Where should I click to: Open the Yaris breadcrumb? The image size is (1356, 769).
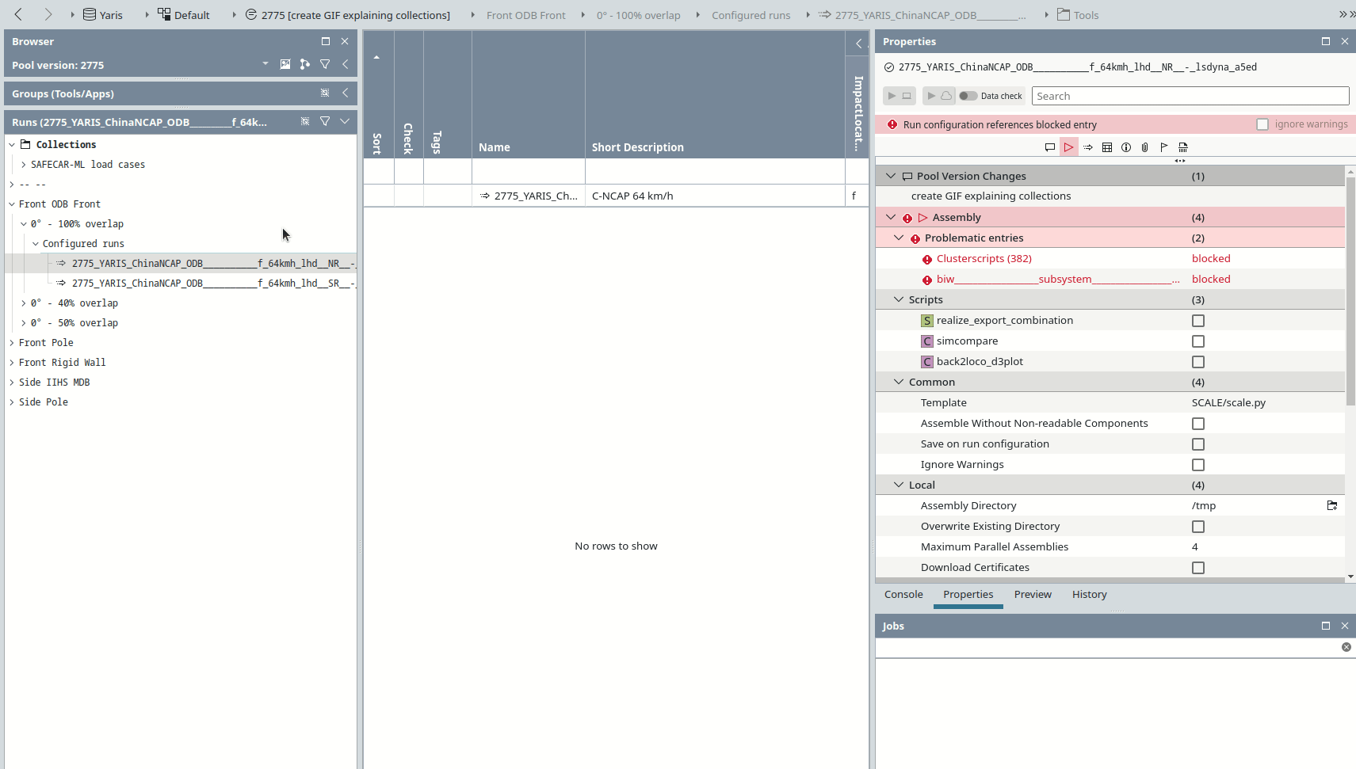click(x=103, y=15)
